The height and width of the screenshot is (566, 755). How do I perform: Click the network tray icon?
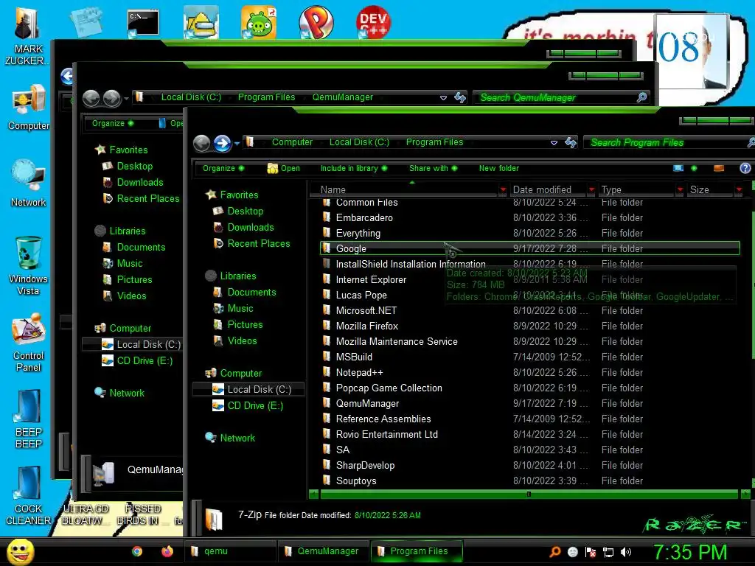coord(608,552)
